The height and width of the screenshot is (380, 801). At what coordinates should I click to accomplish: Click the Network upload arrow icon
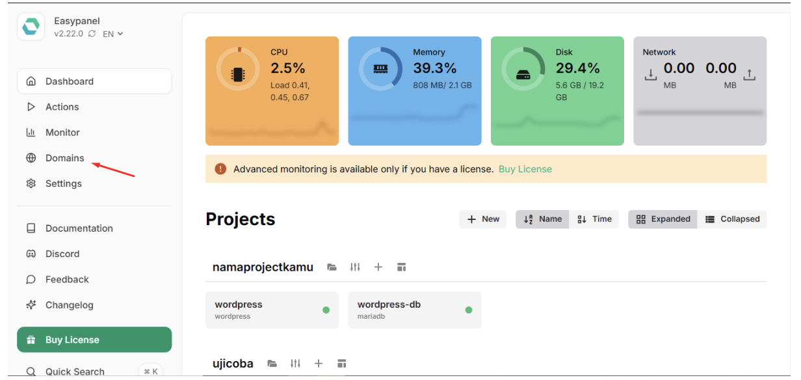point(750,75)
